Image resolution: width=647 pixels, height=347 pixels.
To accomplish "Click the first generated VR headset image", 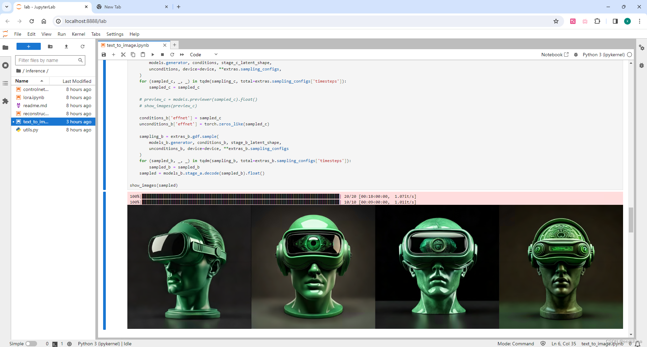I will pyautogui.click(x=189, y=267).
